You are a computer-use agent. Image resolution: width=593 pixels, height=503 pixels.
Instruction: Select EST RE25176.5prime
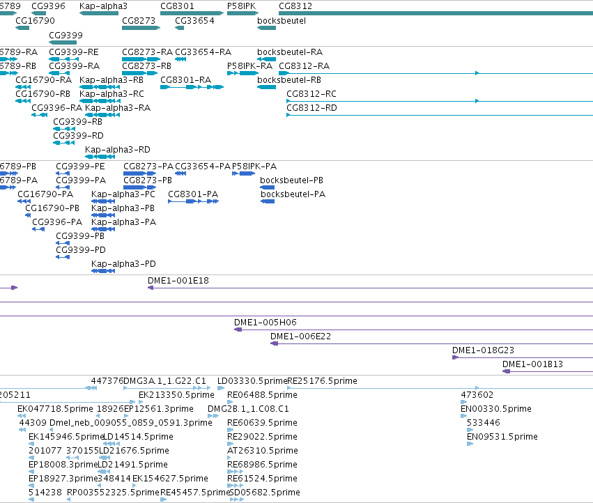coord(322,381)
